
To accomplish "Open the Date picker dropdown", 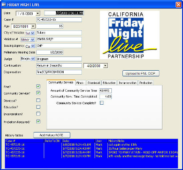I will pyautogui.click(x=38, y=14).
